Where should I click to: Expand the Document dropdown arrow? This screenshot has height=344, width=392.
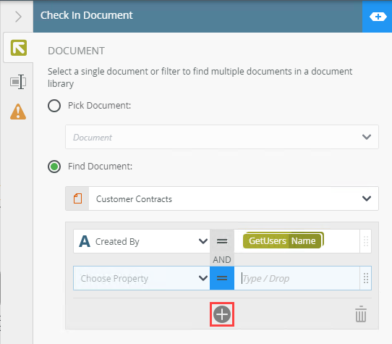tap(367, 137)
